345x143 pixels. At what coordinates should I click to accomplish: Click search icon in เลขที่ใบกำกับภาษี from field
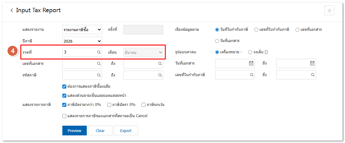(x=251, y=75)
